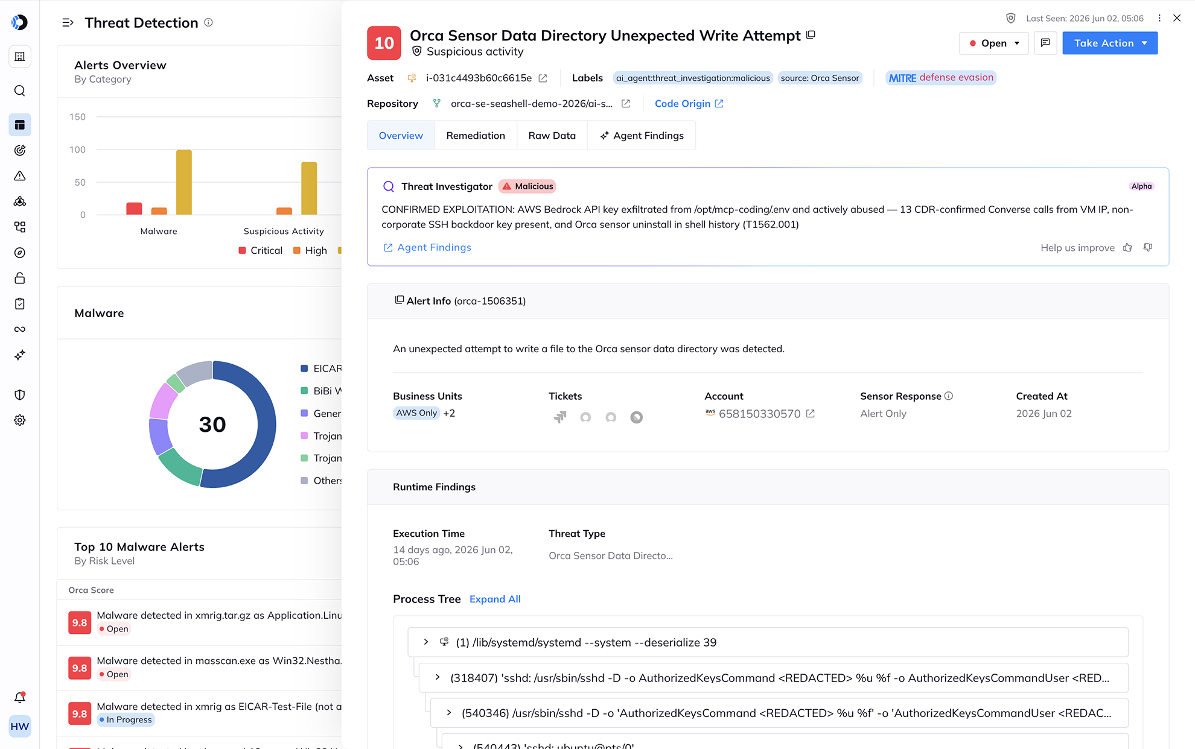The height and width of the screenshot is (749, 1195).
Task: Expand the process 540346 sshd node
Action: tap(449, 713)
